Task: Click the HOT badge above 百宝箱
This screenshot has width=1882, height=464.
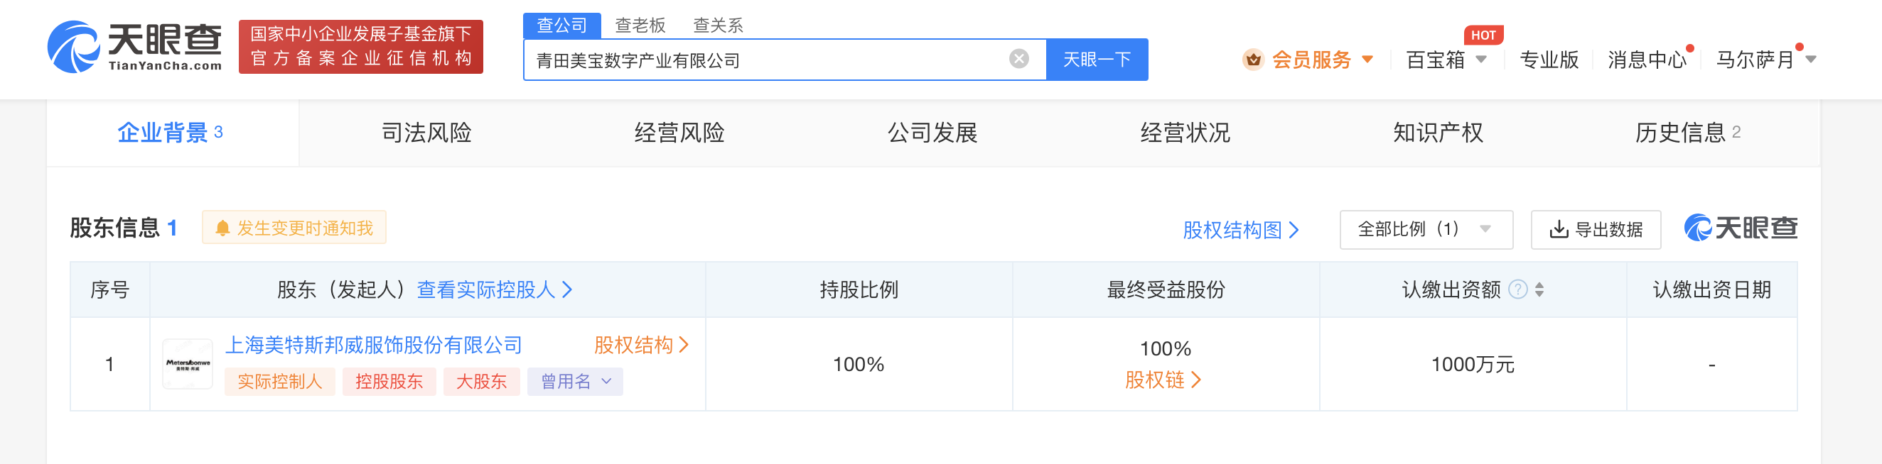Action: click(x=1483, y=35)
